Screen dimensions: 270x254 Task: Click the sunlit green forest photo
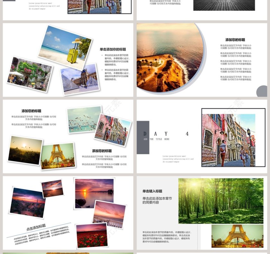pos(221,200)
